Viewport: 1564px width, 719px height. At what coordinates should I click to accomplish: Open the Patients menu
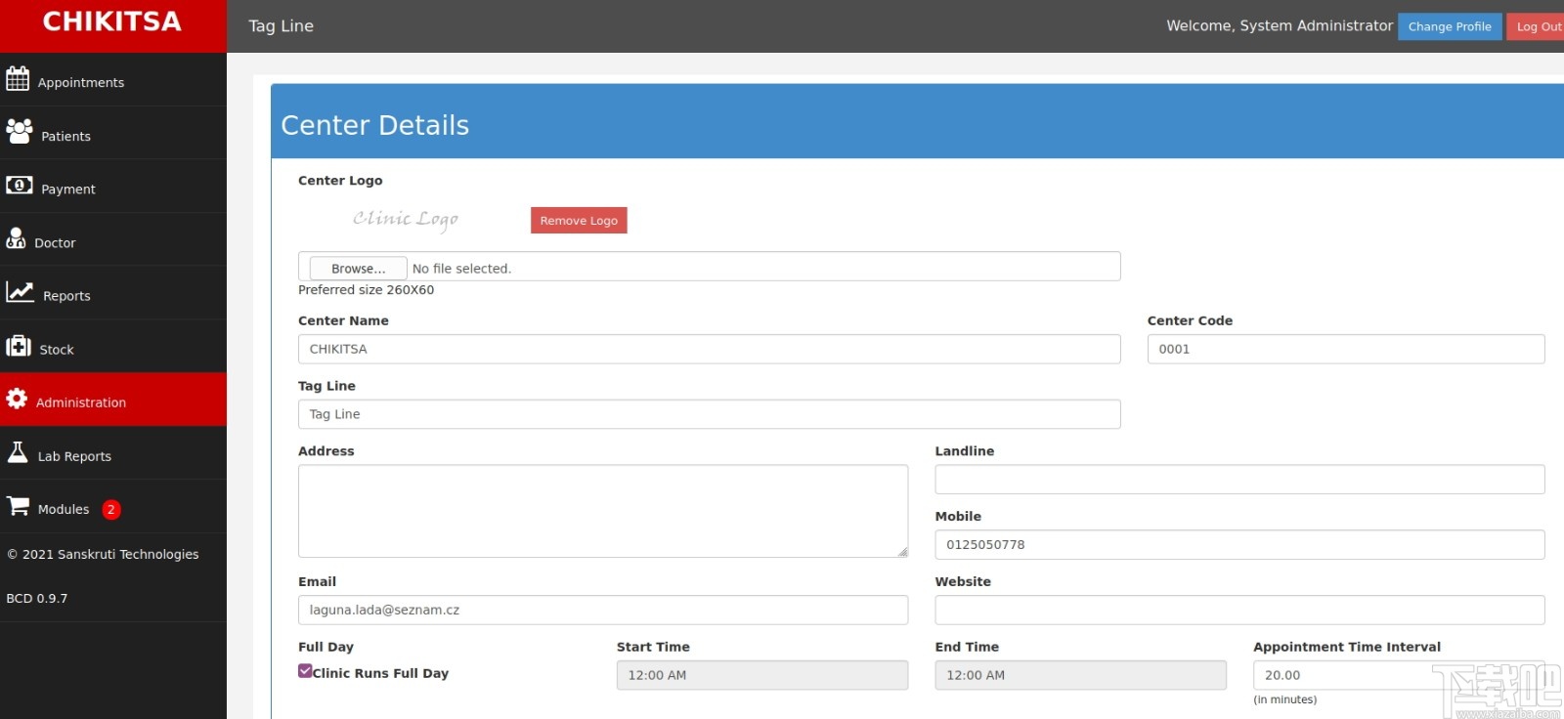coord(113,133)
